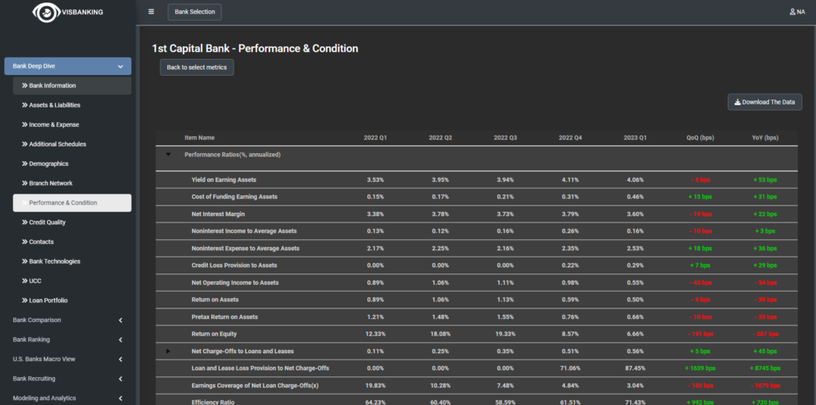Open Bank Technologies sidebar item
This screenshot has width=816, height=405.
click(54, 261)
